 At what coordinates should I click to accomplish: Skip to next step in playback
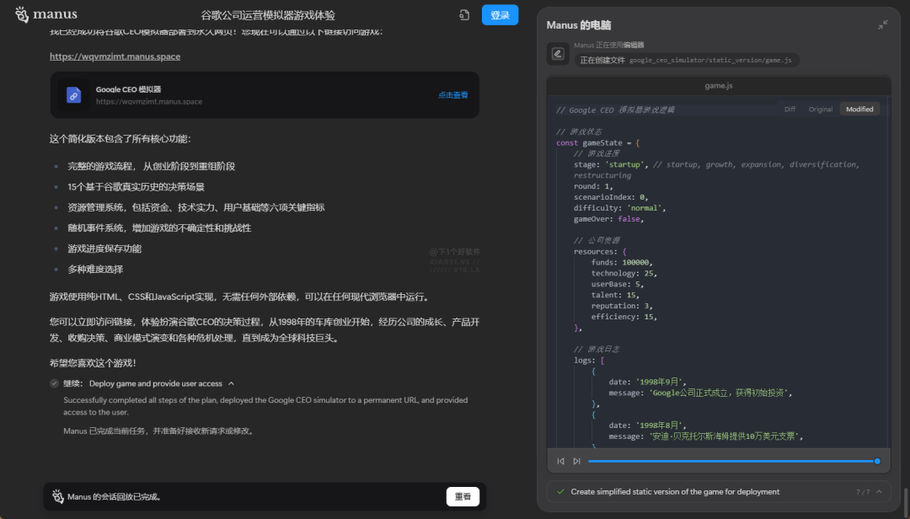(576, 461)
